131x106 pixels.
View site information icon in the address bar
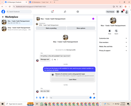(x=14, y=7)
